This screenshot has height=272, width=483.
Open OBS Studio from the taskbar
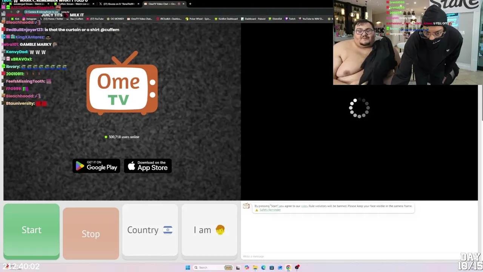click(297, 267)
